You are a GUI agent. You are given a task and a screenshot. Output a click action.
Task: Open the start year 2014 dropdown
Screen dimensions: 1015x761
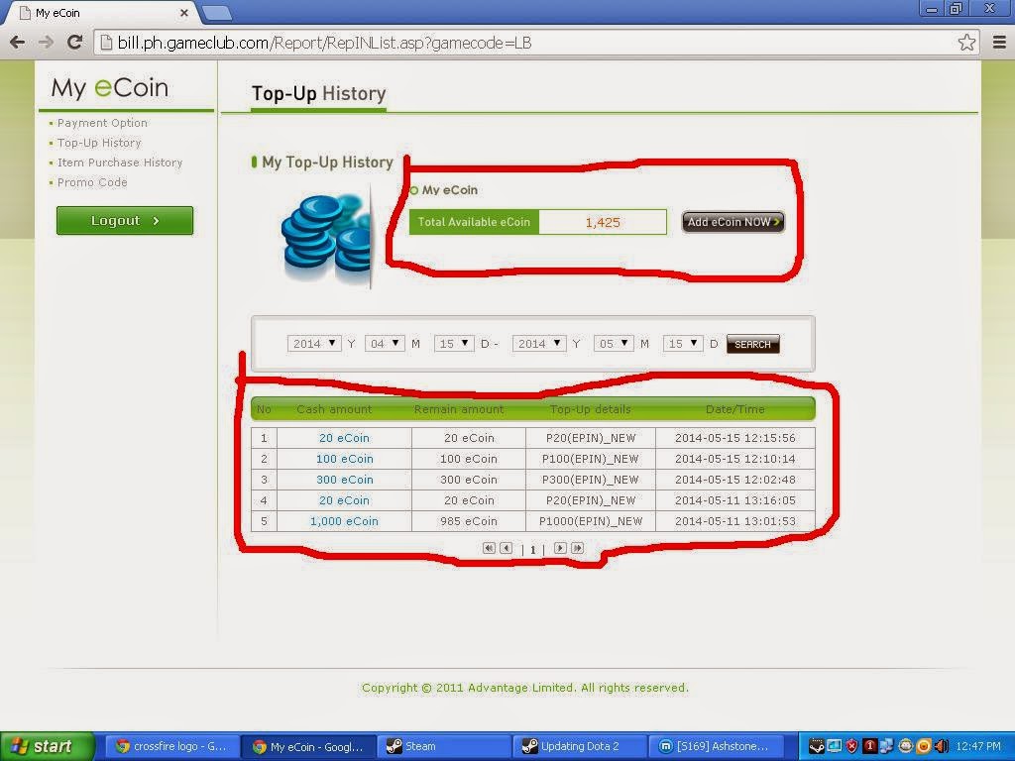point(314,344)
